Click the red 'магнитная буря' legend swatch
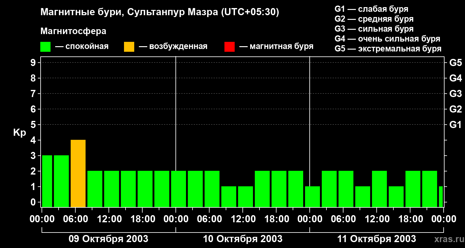Image resolution: width=465 pixels, height=248 pixels. tap(229, 47)
